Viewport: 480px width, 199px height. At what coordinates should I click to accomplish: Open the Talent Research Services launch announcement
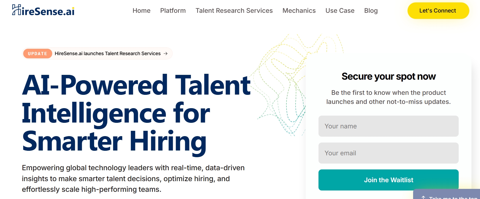[108, 54]
